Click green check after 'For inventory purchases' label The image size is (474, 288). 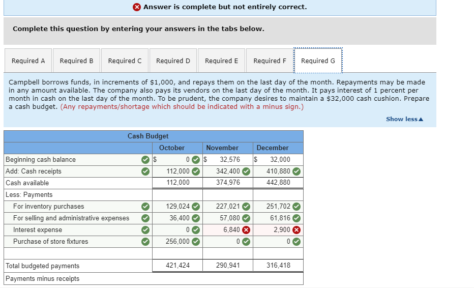pos(145,206)
